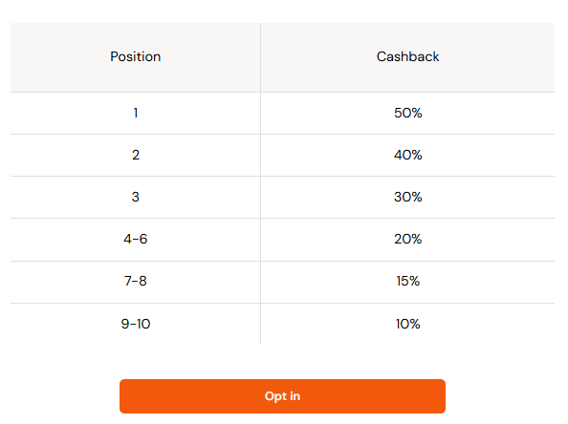
Task: Click the 10% cashback value
Action: (407, 324)
